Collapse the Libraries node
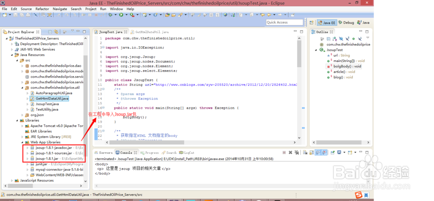The width and height of the screenshot is (434, 201). coord(17,120)
